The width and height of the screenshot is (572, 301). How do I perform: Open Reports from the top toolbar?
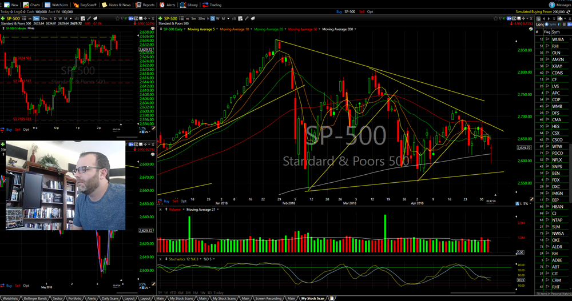click(x=145, y=5)
